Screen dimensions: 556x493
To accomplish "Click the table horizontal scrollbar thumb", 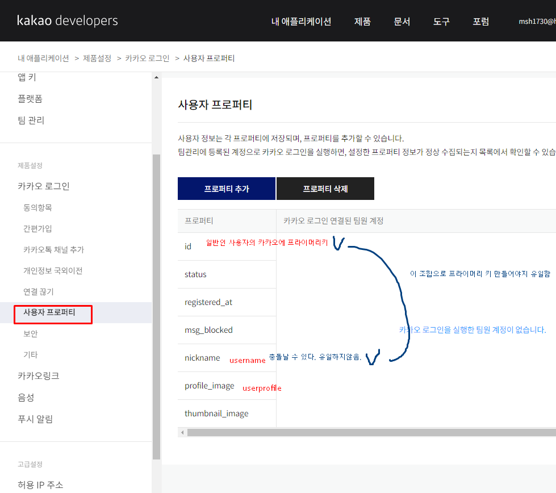I will [371, 432].
